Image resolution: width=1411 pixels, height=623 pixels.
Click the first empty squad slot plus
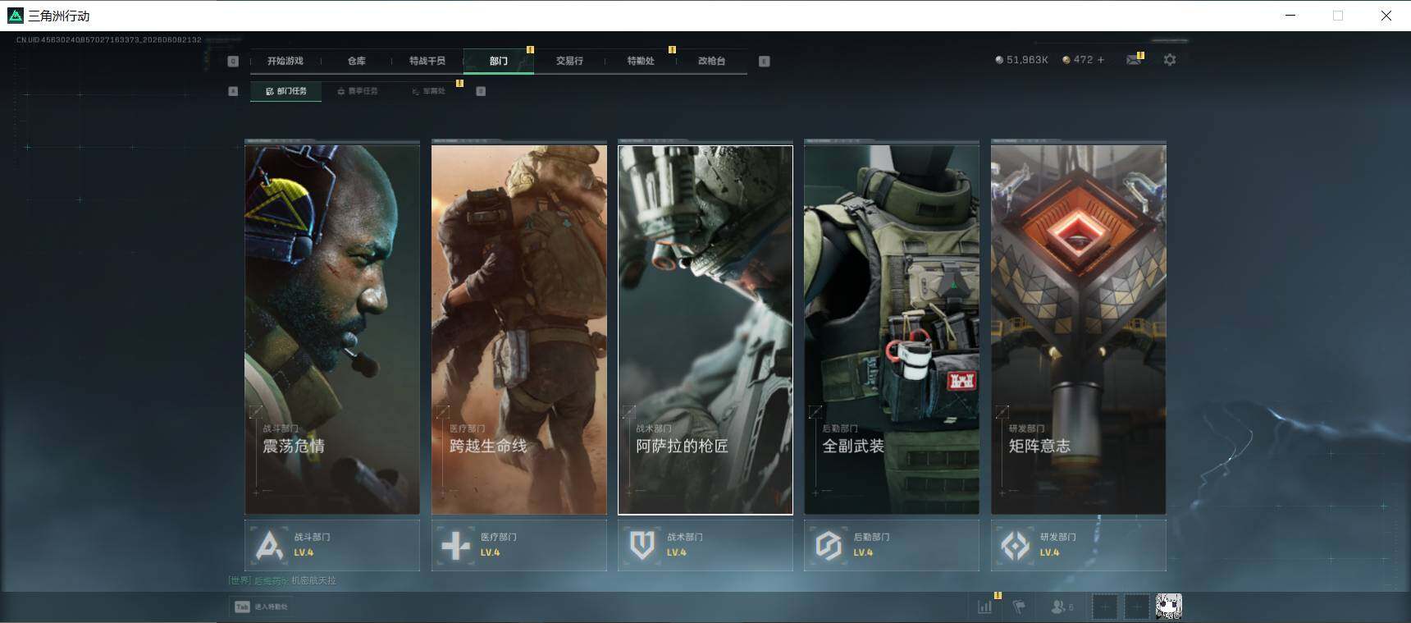pos(1105,607)
